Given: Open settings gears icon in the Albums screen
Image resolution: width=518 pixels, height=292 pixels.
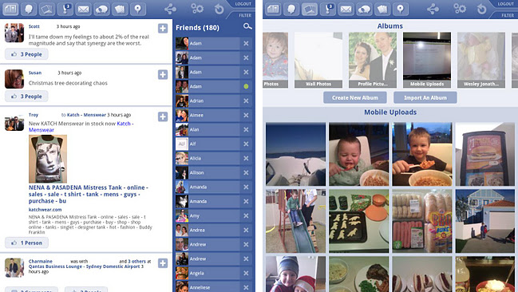Looking at the screenshot, I should 460,9.
